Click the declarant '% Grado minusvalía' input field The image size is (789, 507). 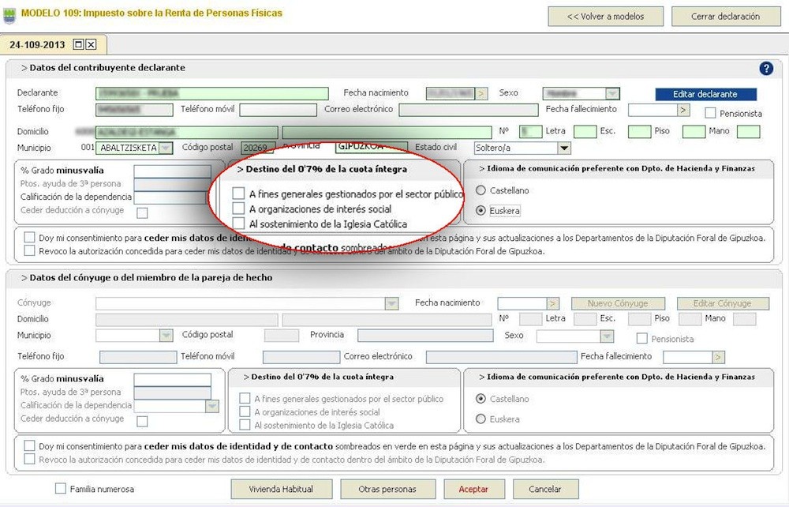click(172, 171)
